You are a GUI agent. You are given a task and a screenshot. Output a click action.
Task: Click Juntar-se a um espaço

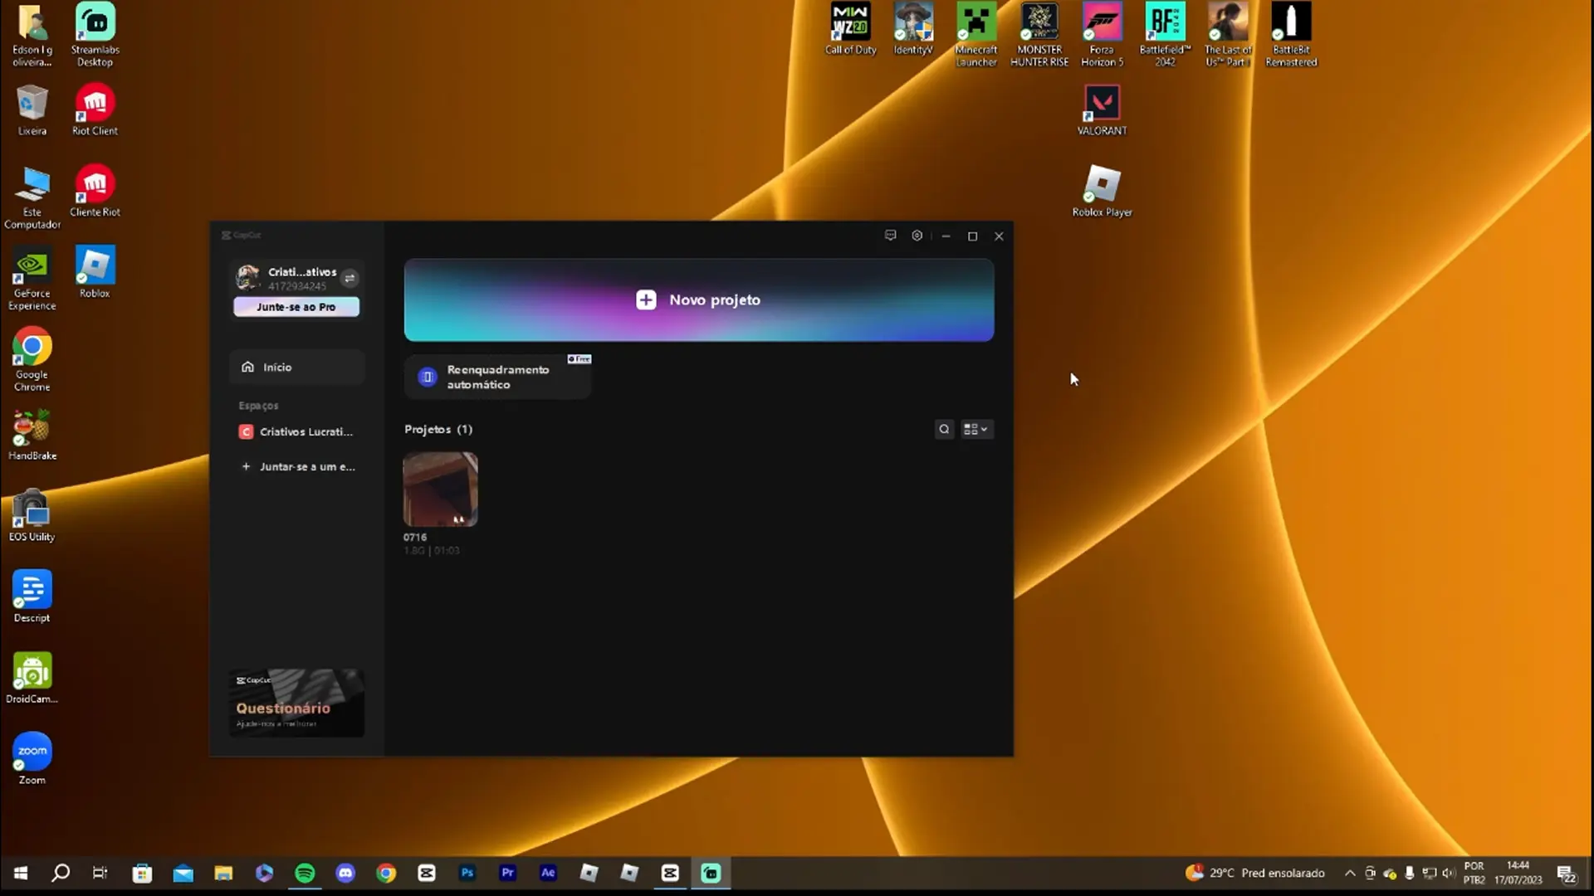pos(299,466)
